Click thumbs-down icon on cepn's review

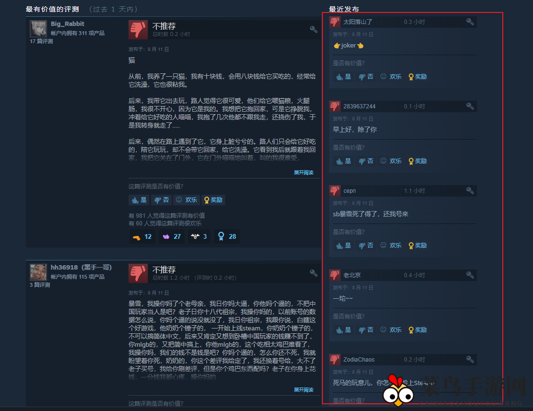335,190
